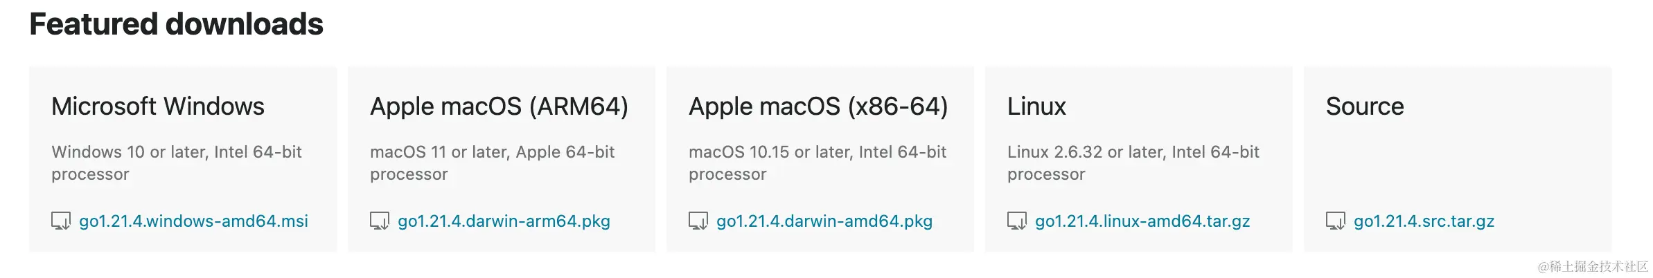Download go1.21.4.darwin-amd64.pkg link

pos(824,221)
